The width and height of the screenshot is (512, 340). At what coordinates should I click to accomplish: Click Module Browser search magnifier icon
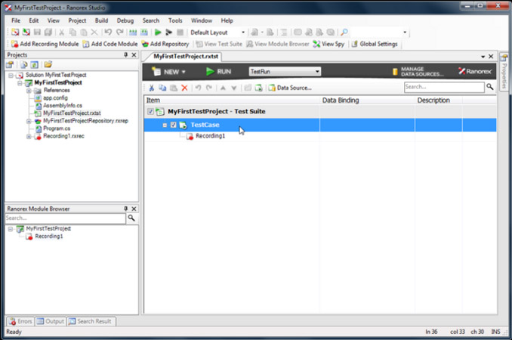click(x=131, y=218)
